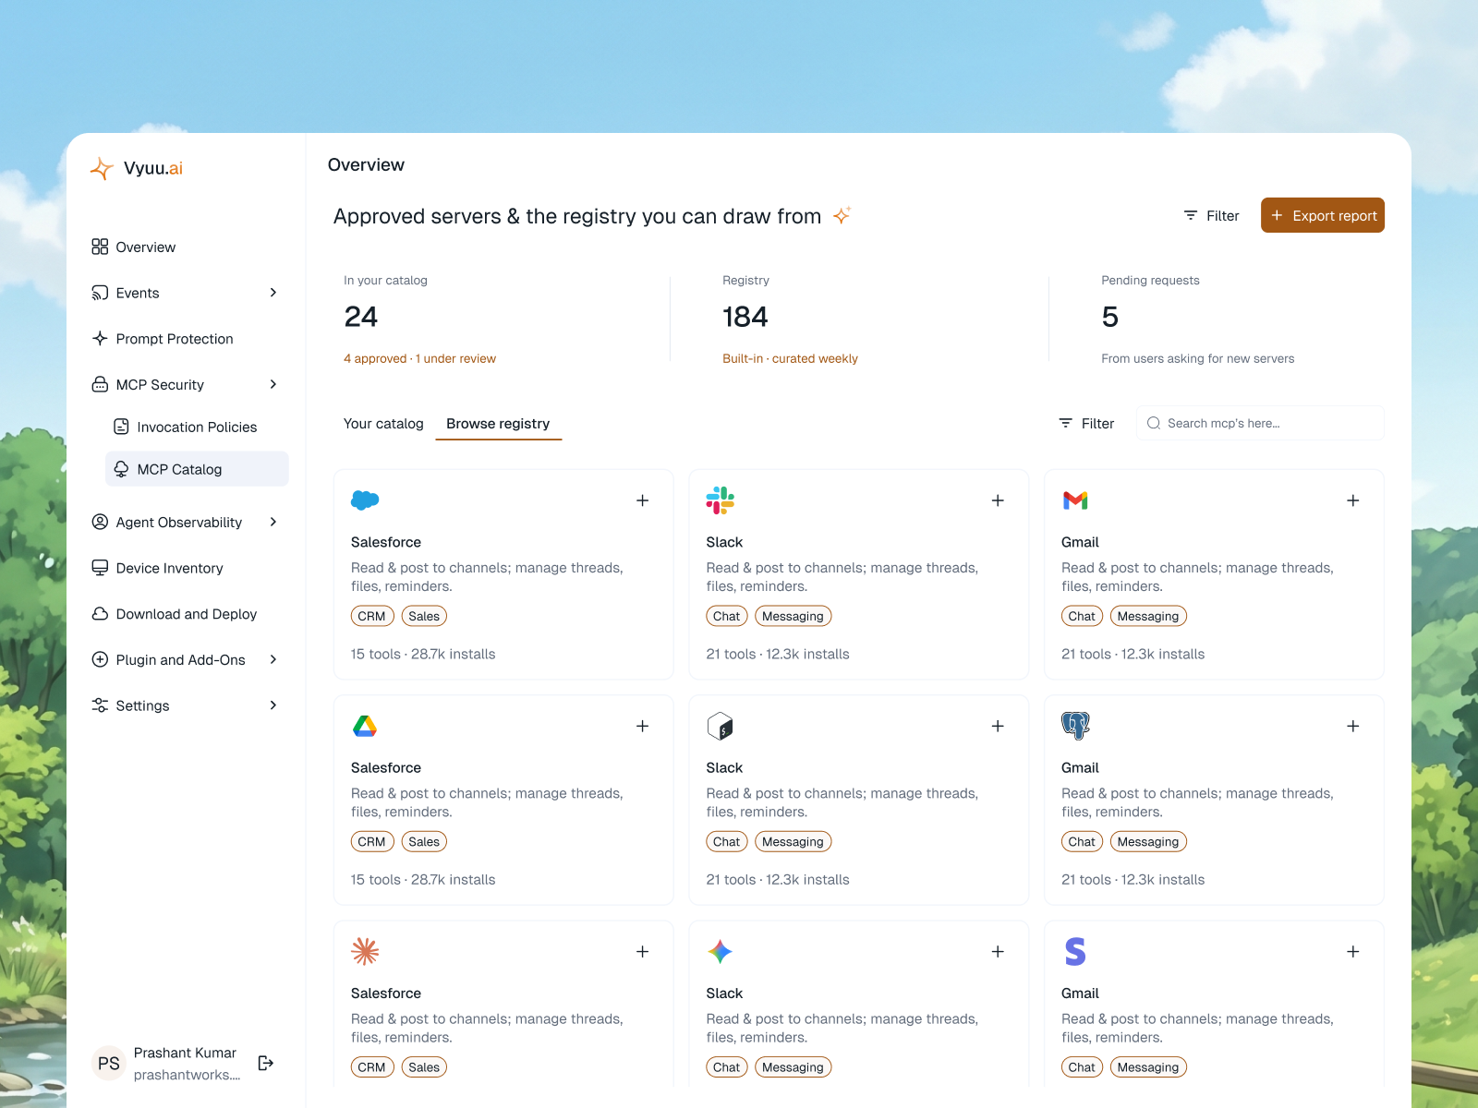Select MCP Catalog in the sidebar
1478x1108 pixels.
[x=197, y=469]
